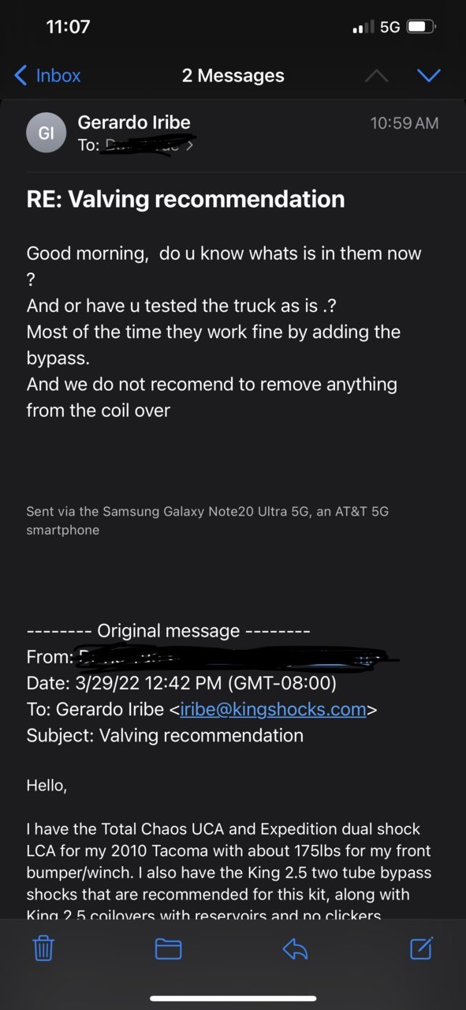Tap the reply arrow icon
Viewport: 466px width, 1010px height.
295,948
